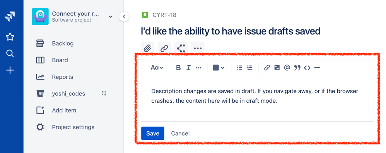Insert a hyperlink from editor toolbar
Image resolution: width=386 pixels, height=153 pixels.
[x=267, y=68]
